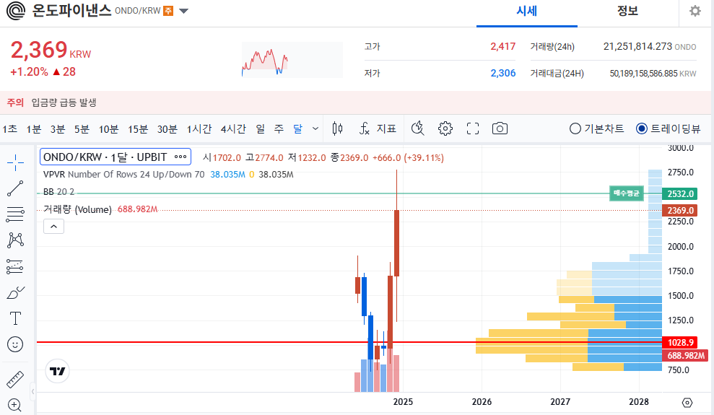Click the orange 주 caution badge
Viewport: 714px width, 415px height.
point(168,11)
